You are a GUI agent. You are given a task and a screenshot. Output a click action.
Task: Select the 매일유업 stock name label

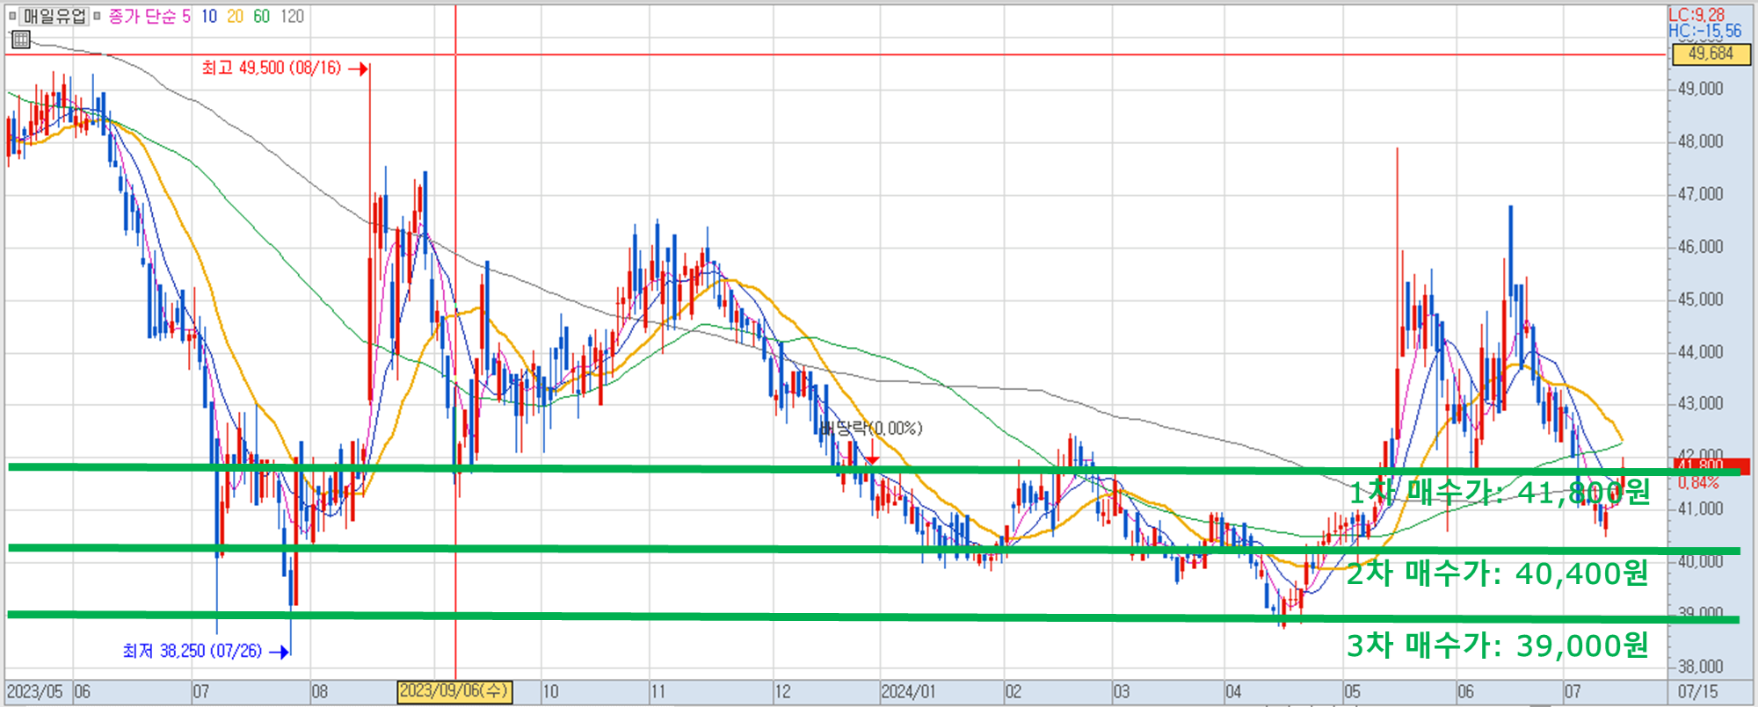(54, 16)
